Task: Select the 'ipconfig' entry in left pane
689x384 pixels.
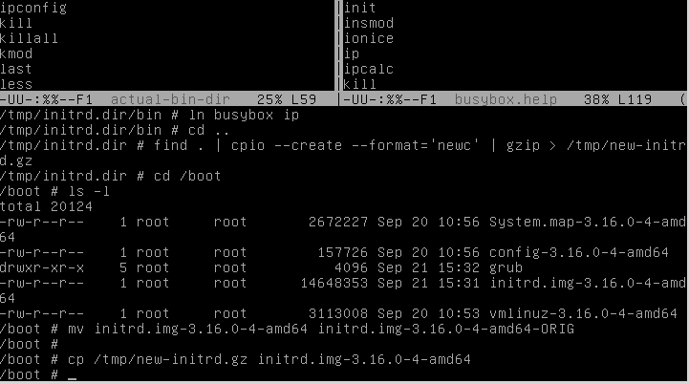Action: point(33,8)
